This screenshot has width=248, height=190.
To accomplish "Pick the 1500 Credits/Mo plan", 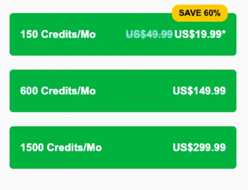I will [123, 147].
